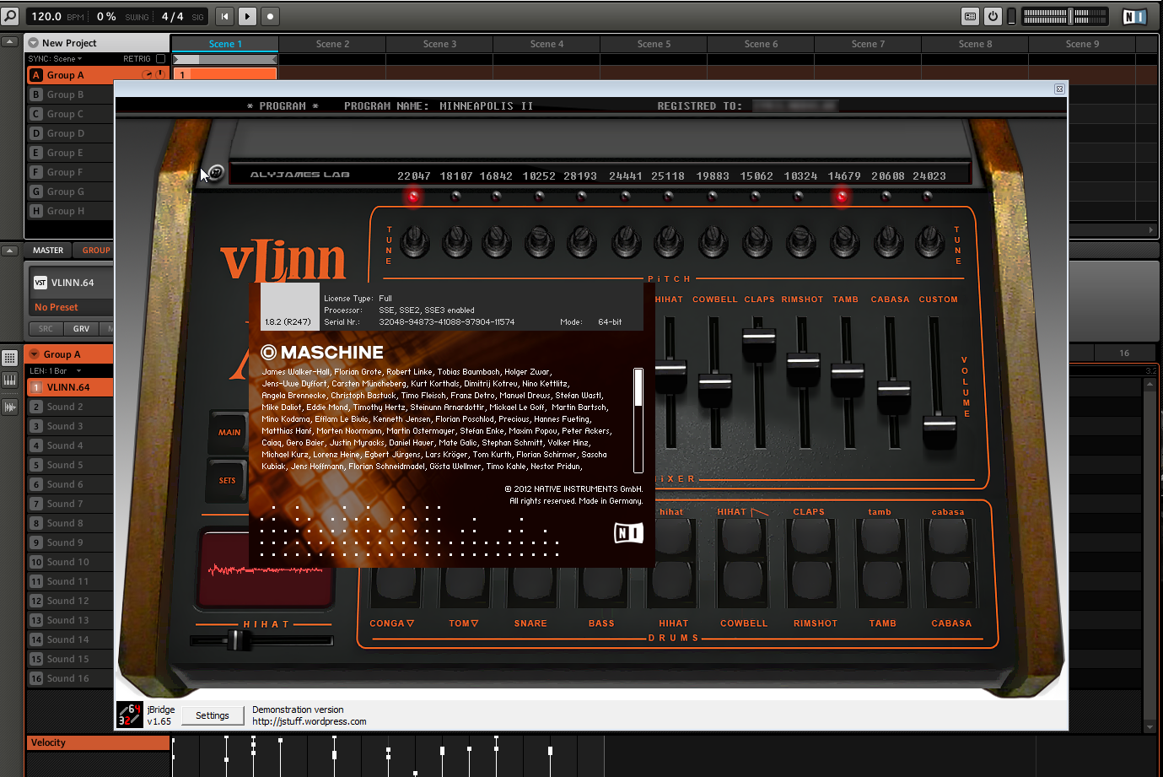1163x777 pixels.
Task: Open the GRV groove tab
Action: tap(81, 329)
